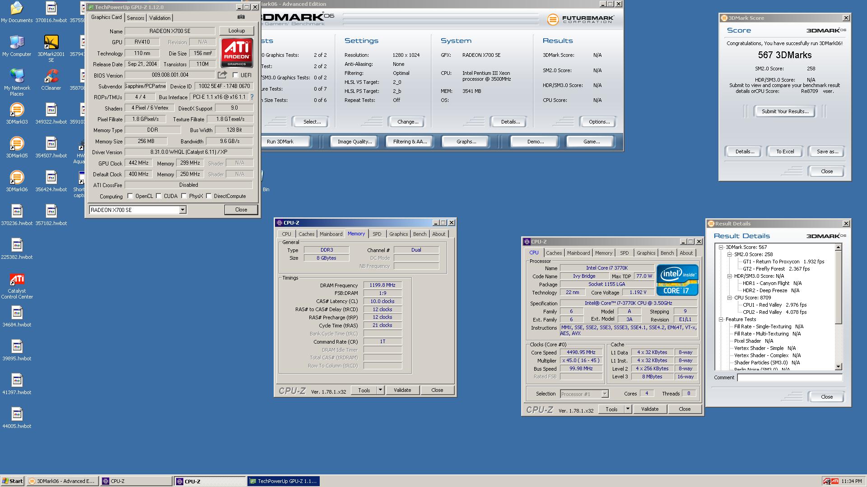Select the 44005.hwbot file icon
This screenshot has width=867, height=487.
coord(17,418)
